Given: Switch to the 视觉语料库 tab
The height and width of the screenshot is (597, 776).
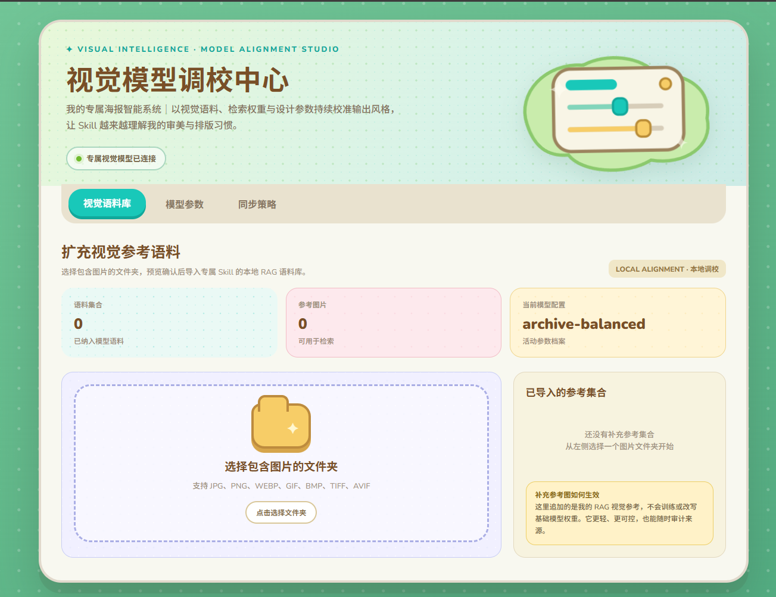Looking at the screenshot, I should pyautogui.click(x=107, y=204).
